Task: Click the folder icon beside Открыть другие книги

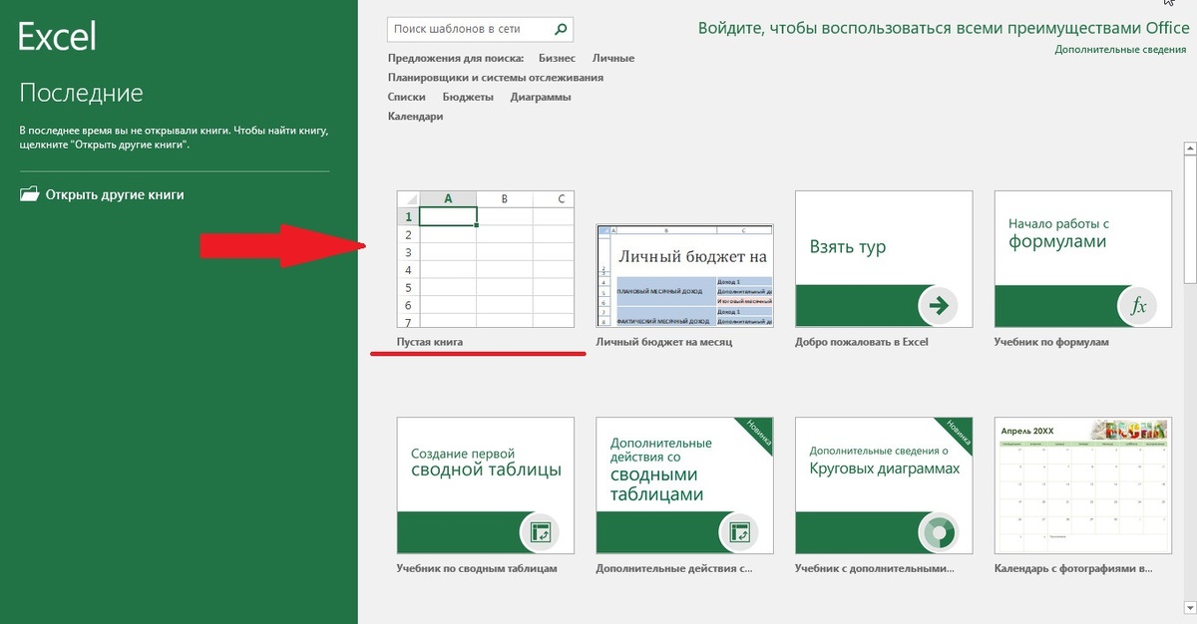Action: (29, 194)
